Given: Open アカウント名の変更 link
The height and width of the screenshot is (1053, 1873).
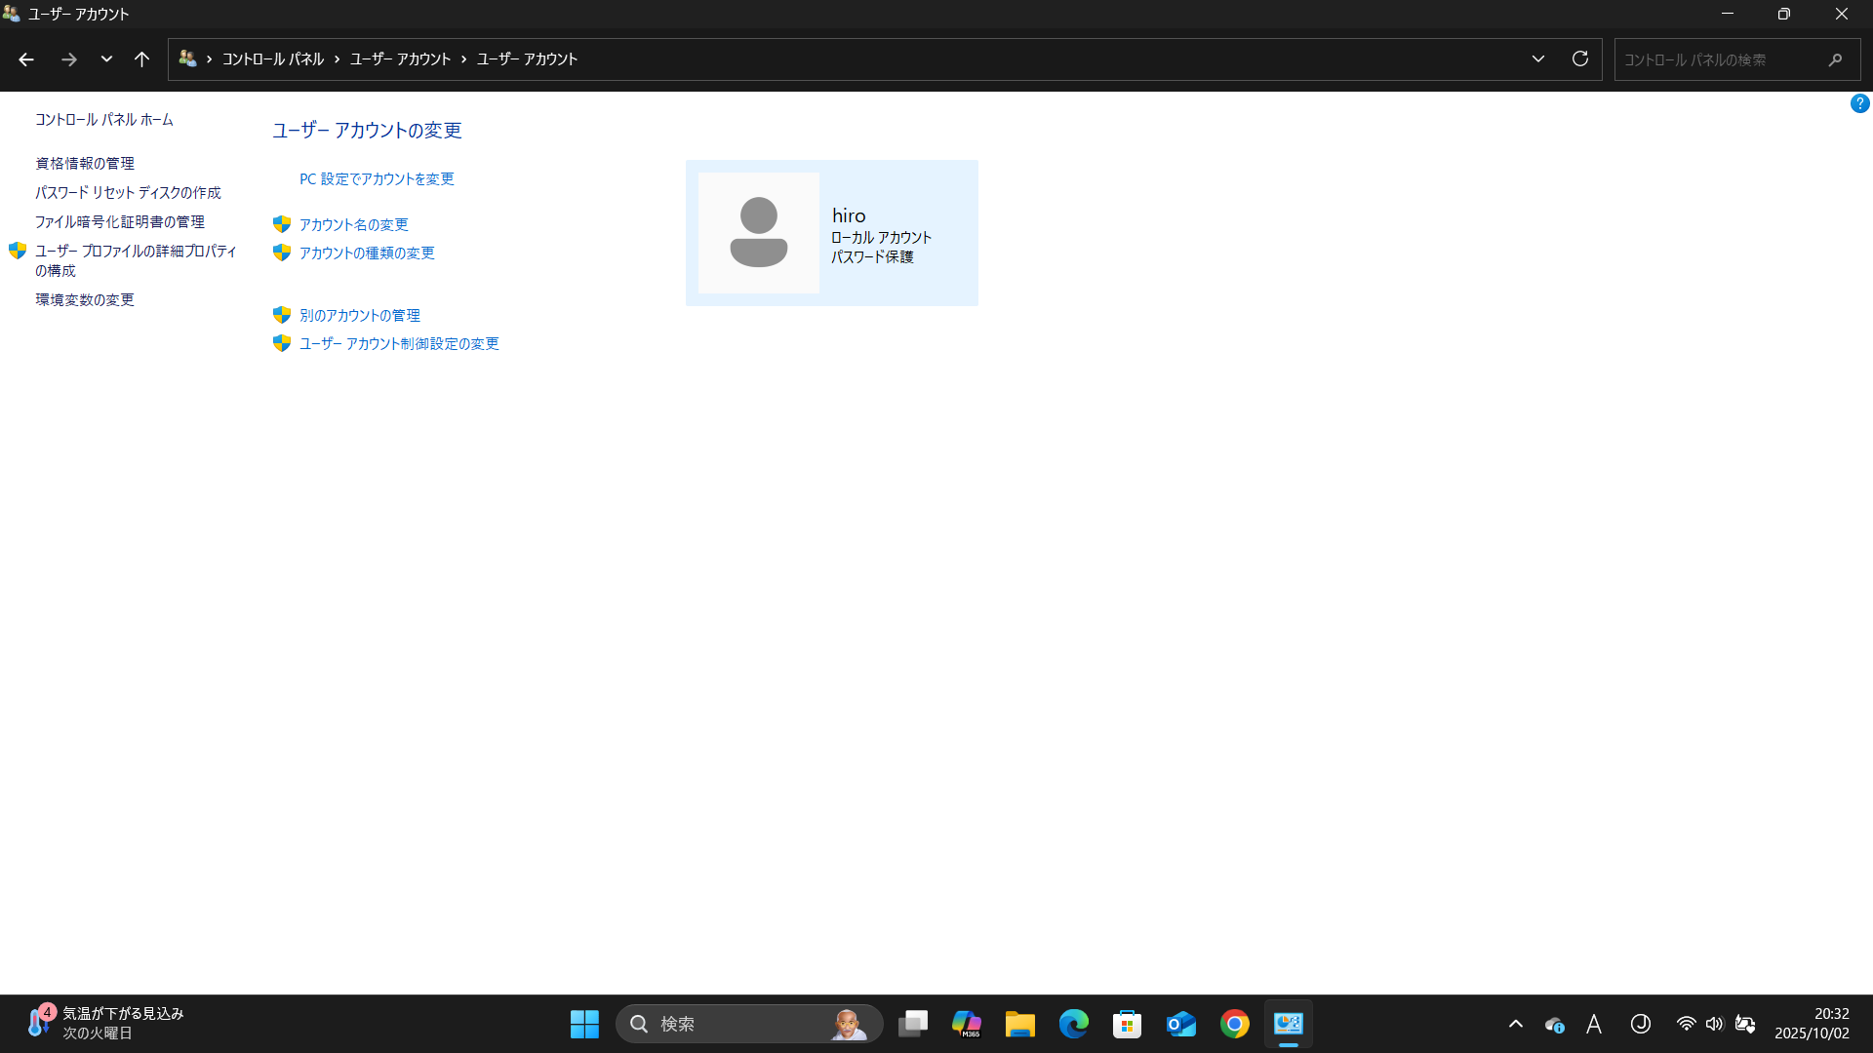Looking at the screenshot, I should [x=354, y=224].
